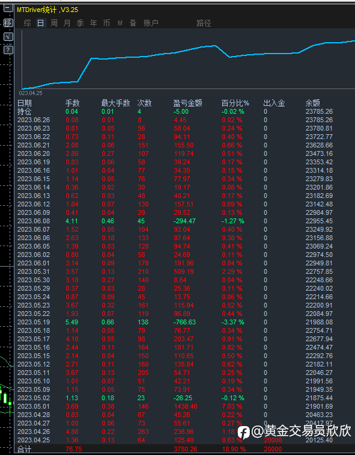This screenshot has width=355, height=455.
Task: Click max lots 0.66 in the 2023.05.19 row
Action: (108, 322)
